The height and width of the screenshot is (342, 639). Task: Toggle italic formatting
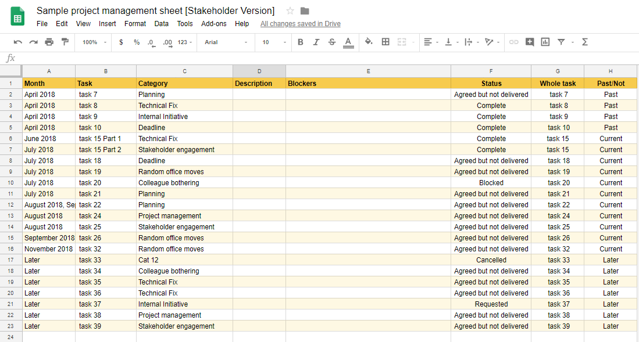point(316,42)
